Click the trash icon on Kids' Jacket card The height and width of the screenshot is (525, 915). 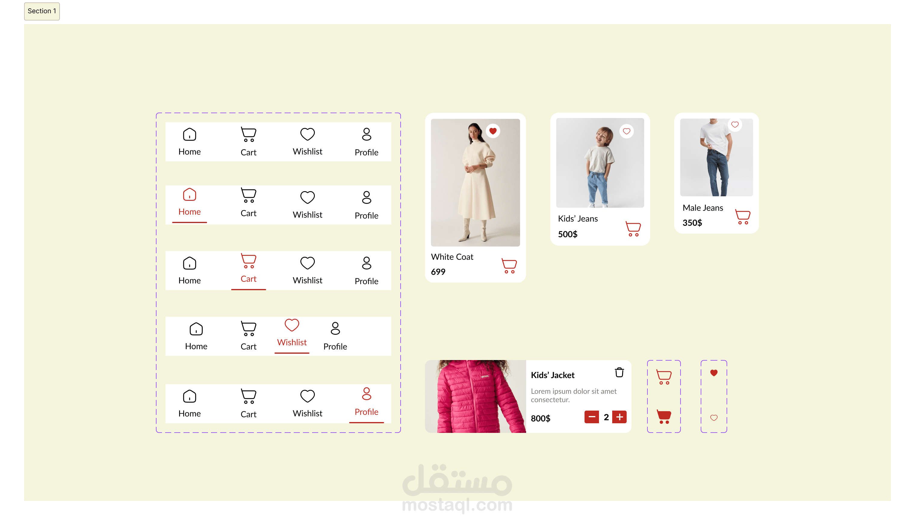[619, 372]
